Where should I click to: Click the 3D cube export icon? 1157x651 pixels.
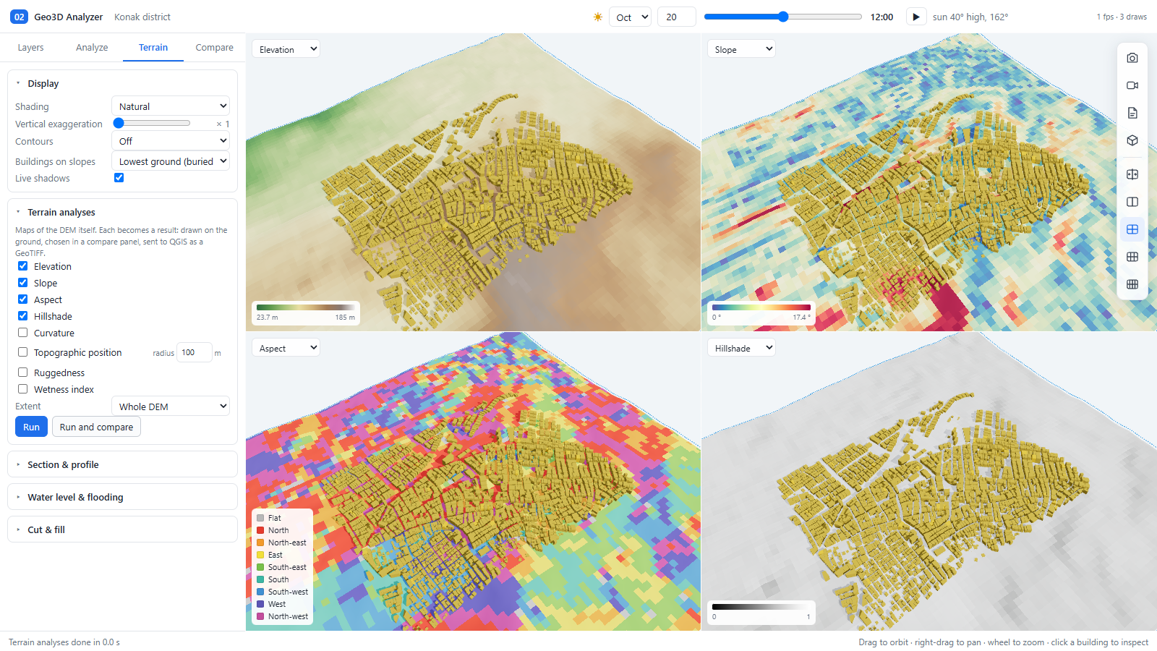point(1132,140)
